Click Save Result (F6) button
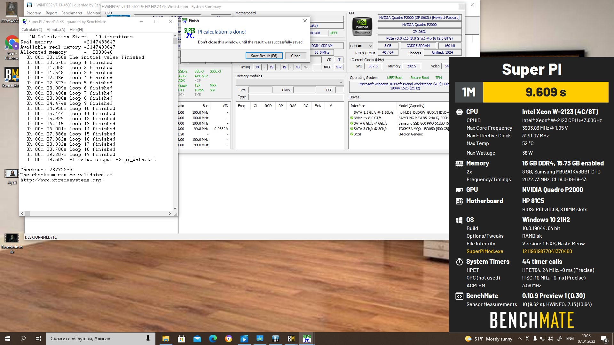Viewport: 614px width, 345px height. tap(264, 56)
